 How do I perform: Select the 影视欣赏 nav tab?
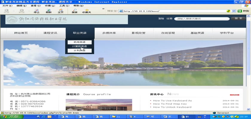(x=139, y=33)
